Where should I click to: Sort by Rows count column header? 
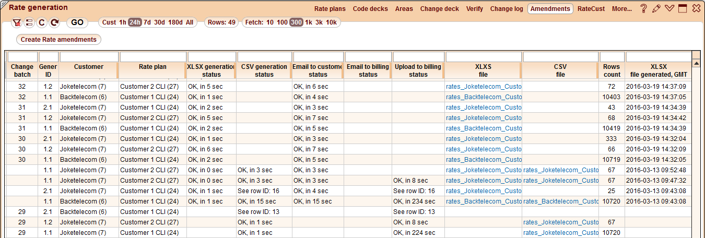(612, 70)
